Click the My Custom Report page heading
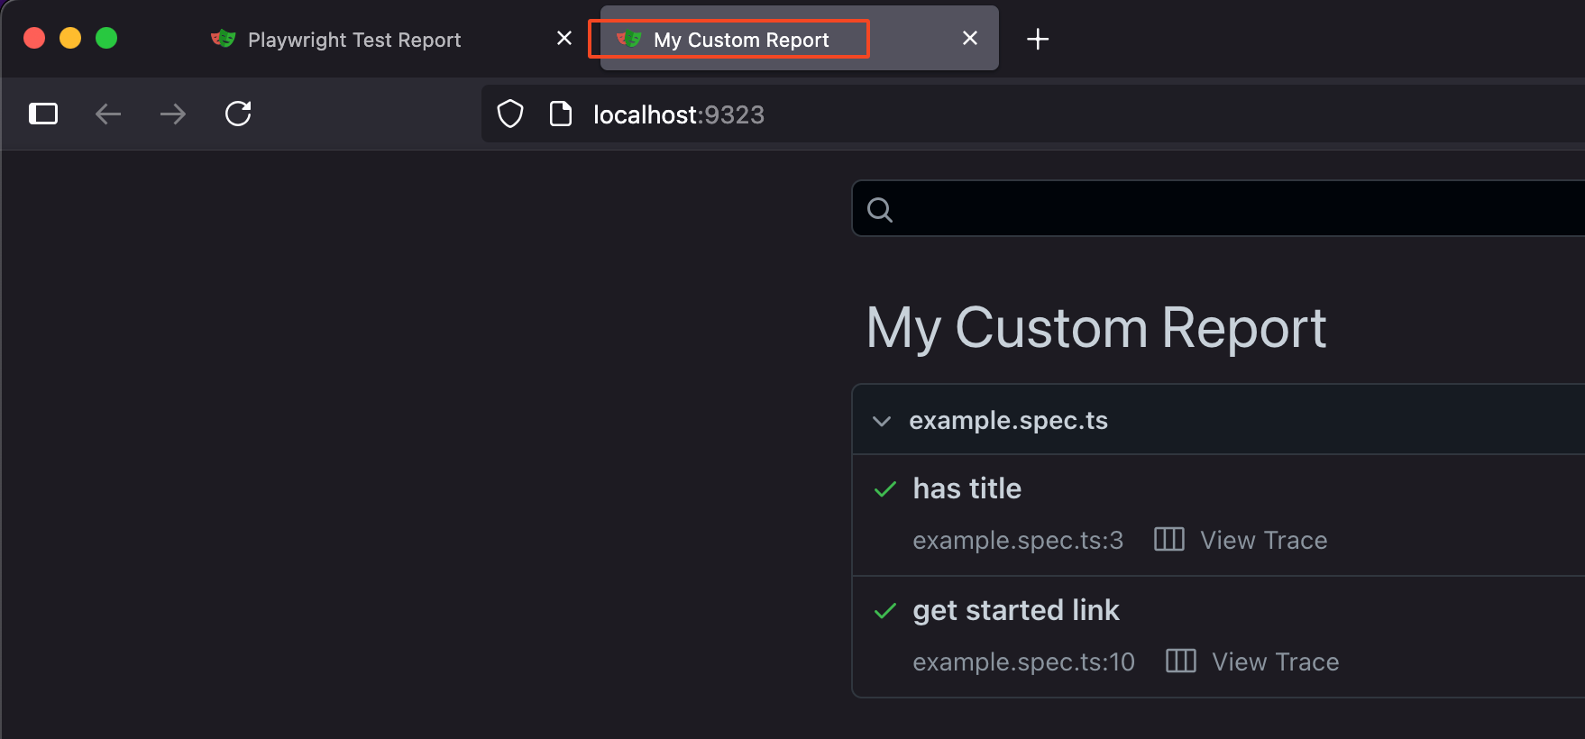Image resolution: width=1585 pixels, height=739 pixels. 1096,328
